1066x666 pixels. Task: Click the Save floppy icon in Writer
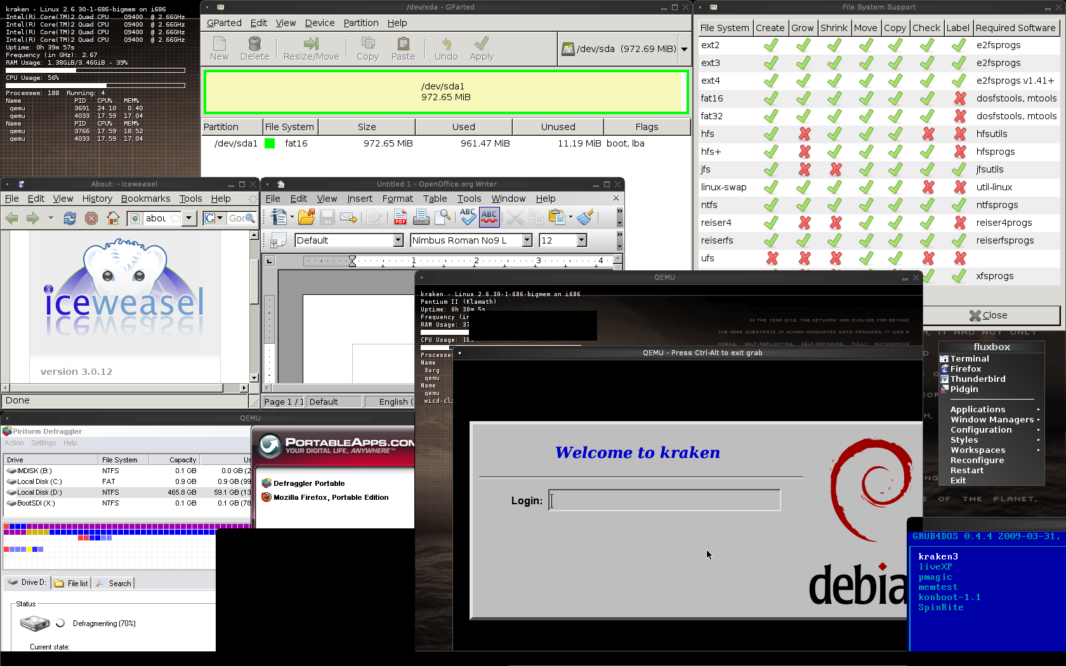327,217
